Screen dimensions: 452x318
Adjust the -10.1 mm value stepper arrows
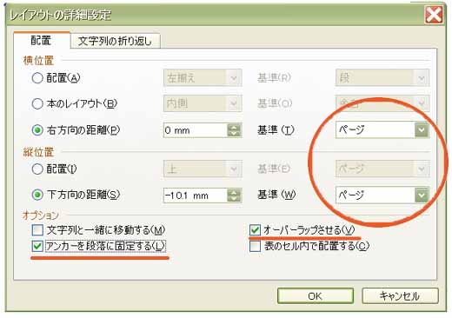tap(234, 195)
